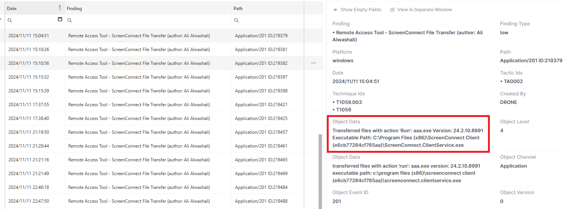The width and height of the screenshot is (565, 209).
Task: Sort by the Finding column header
Action: pos(148,8)
